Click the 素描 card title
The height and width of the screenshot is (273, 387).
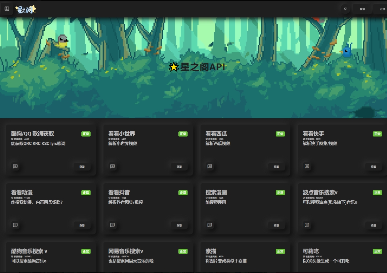click(x=211, y=251)
